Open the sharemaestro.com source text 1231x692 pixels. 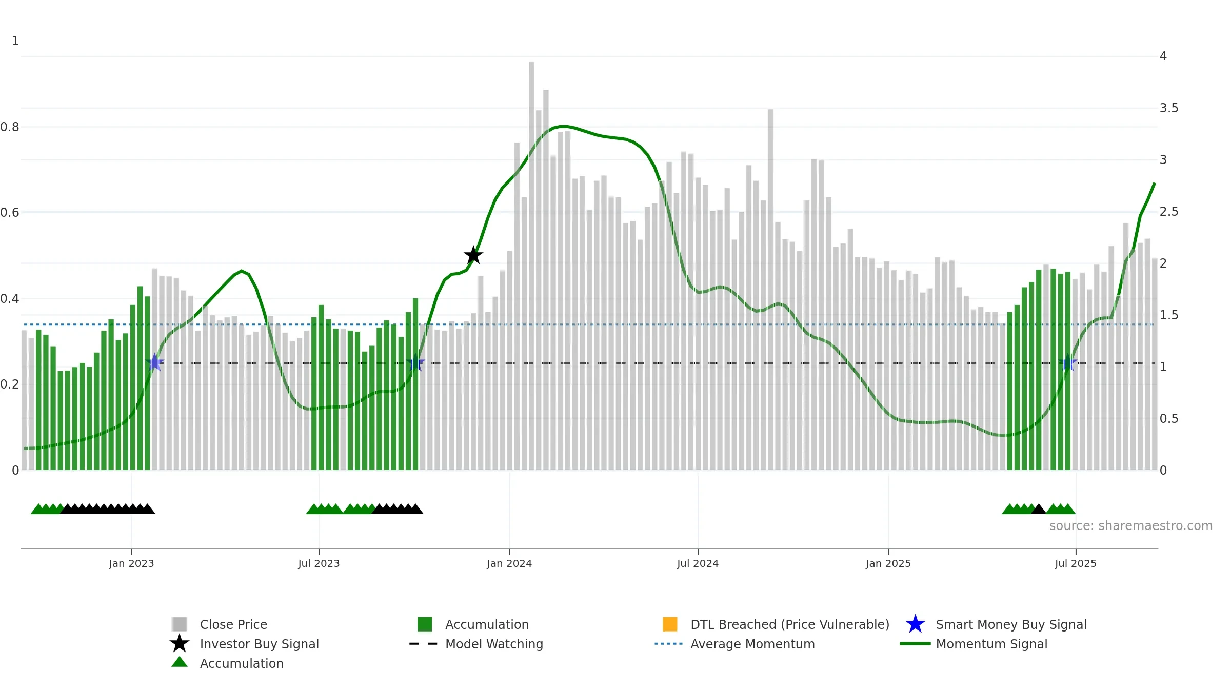pos(1130,525)
